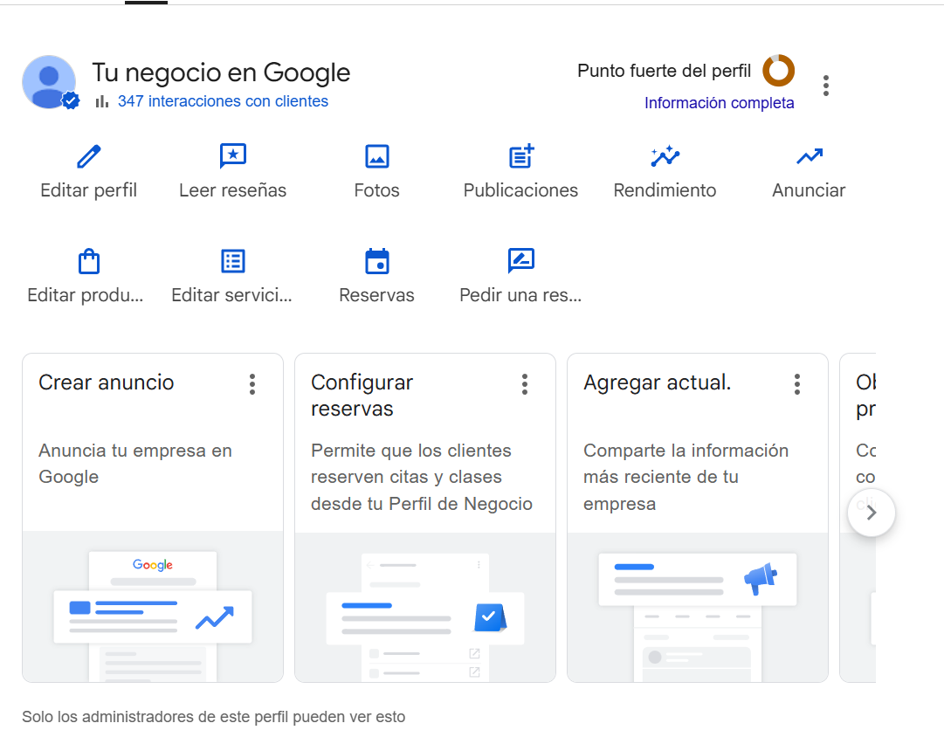Open Leer reseñas star icon
The height and width of the screenshot is (737, 944).
[232, 157]
